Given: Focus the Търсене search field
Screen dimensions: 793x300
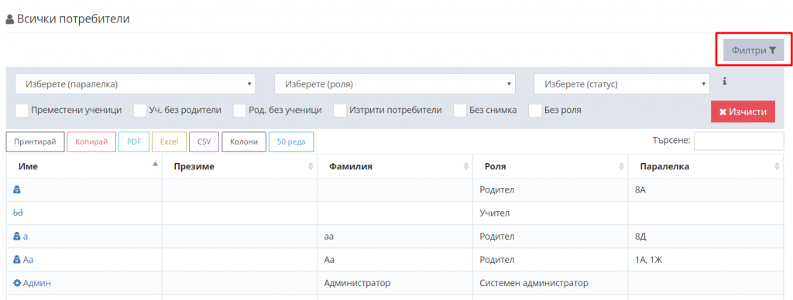Looking at the screenshot, I should coord(739,141).
